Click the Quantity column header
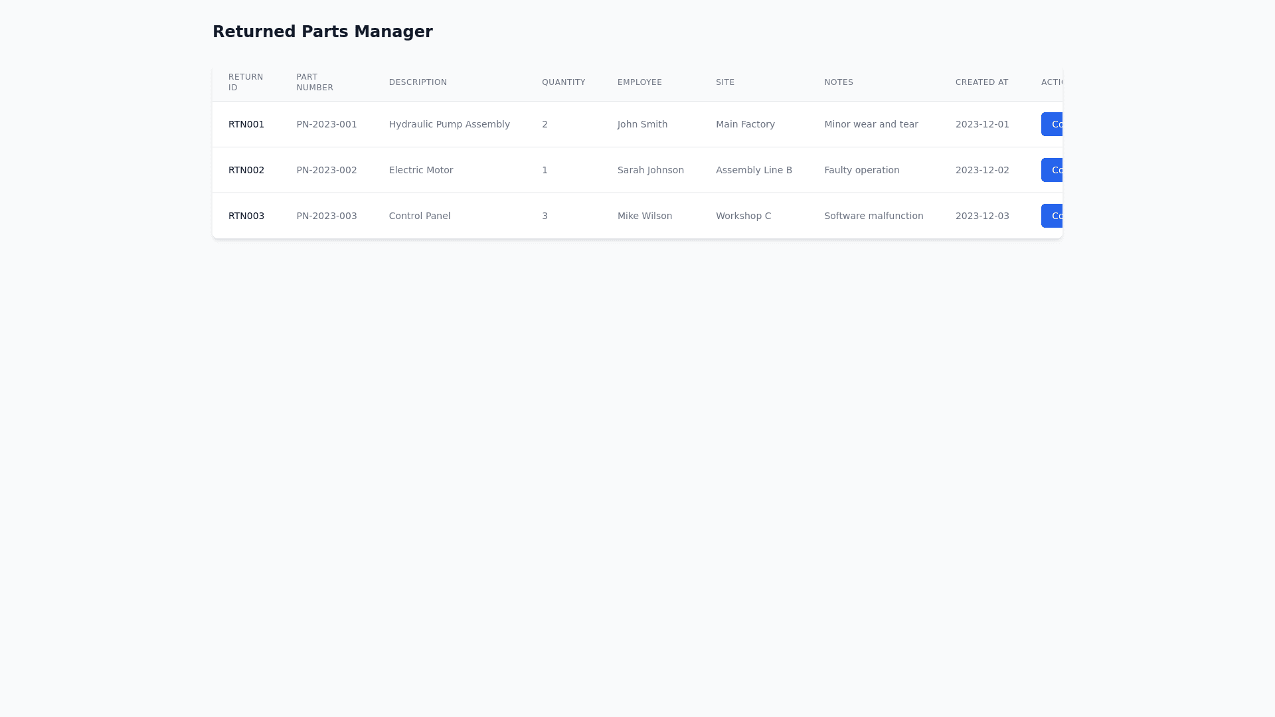This screenshot has height=717, width=1275. coord(563,82)
